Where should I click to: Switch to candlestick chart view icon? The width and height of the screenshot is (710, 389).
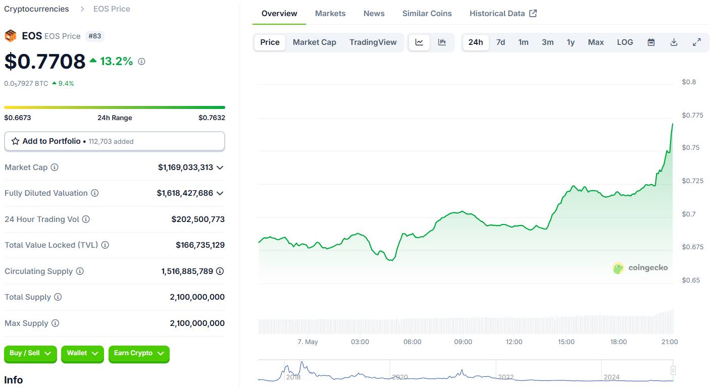tap(442, 42)
